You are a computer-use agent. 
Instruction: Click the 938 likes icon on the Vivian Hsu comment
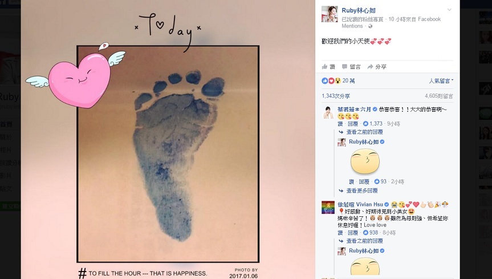click(x=365, y=233)
